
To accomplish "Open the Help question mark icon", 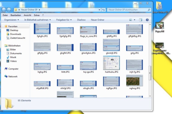I will [147, 20].
